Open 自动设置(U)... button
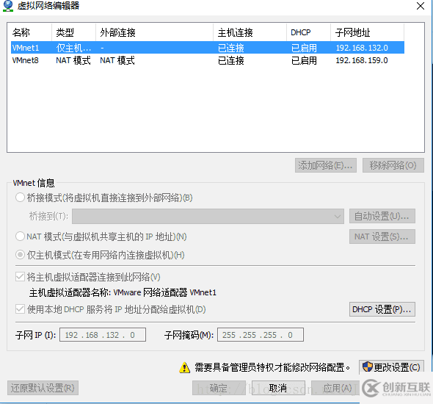 (382, 216)
